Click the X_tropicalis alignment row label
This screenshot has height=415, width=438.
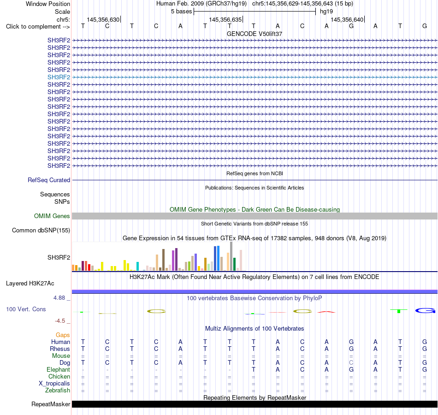54,384
